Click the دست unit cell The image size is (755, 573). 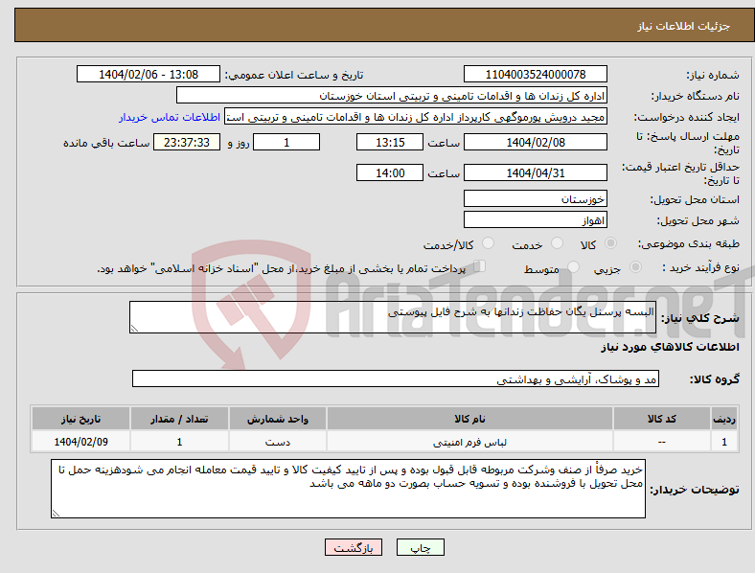pos(277,442)
